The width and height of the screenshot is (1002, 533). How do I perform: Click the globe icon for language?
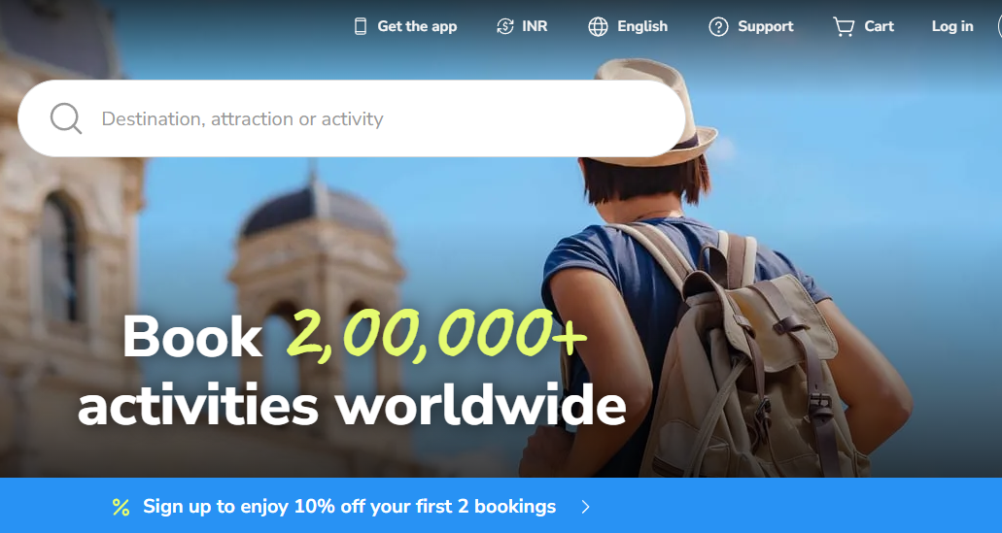pos(598,26)
